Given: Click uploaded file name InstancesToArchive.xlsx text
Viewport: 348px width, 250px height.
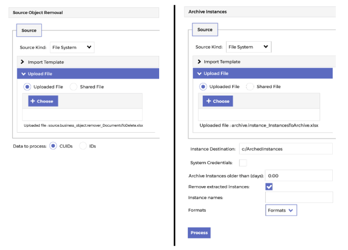Looking at the screenshot, I should tap(275, 125).
